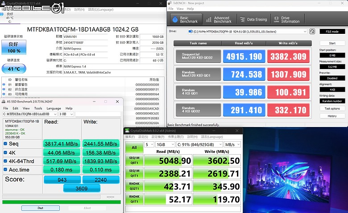Switch to Advanced Benchmark tab in TxBENCH

coord(219,20)
